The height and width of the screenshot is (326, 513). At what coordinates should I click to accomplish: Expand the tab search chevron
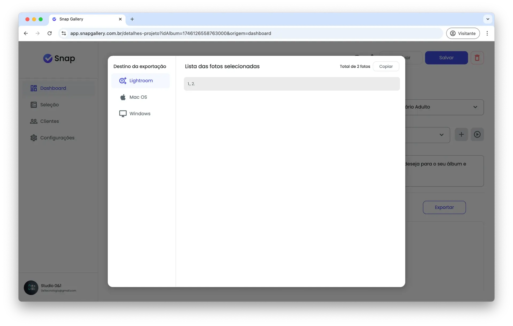point(488,19)
